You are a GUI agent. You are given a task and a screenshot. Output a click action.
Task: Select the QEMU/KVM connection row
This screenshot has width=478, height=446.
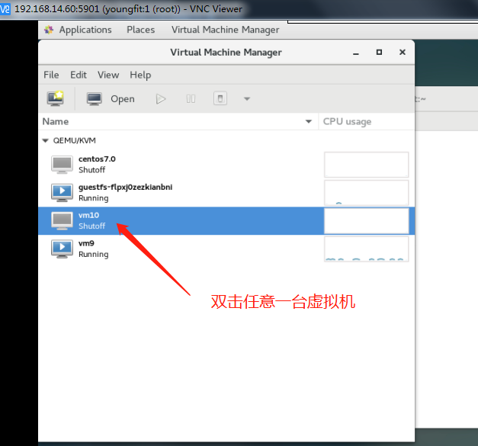(226, 140)
